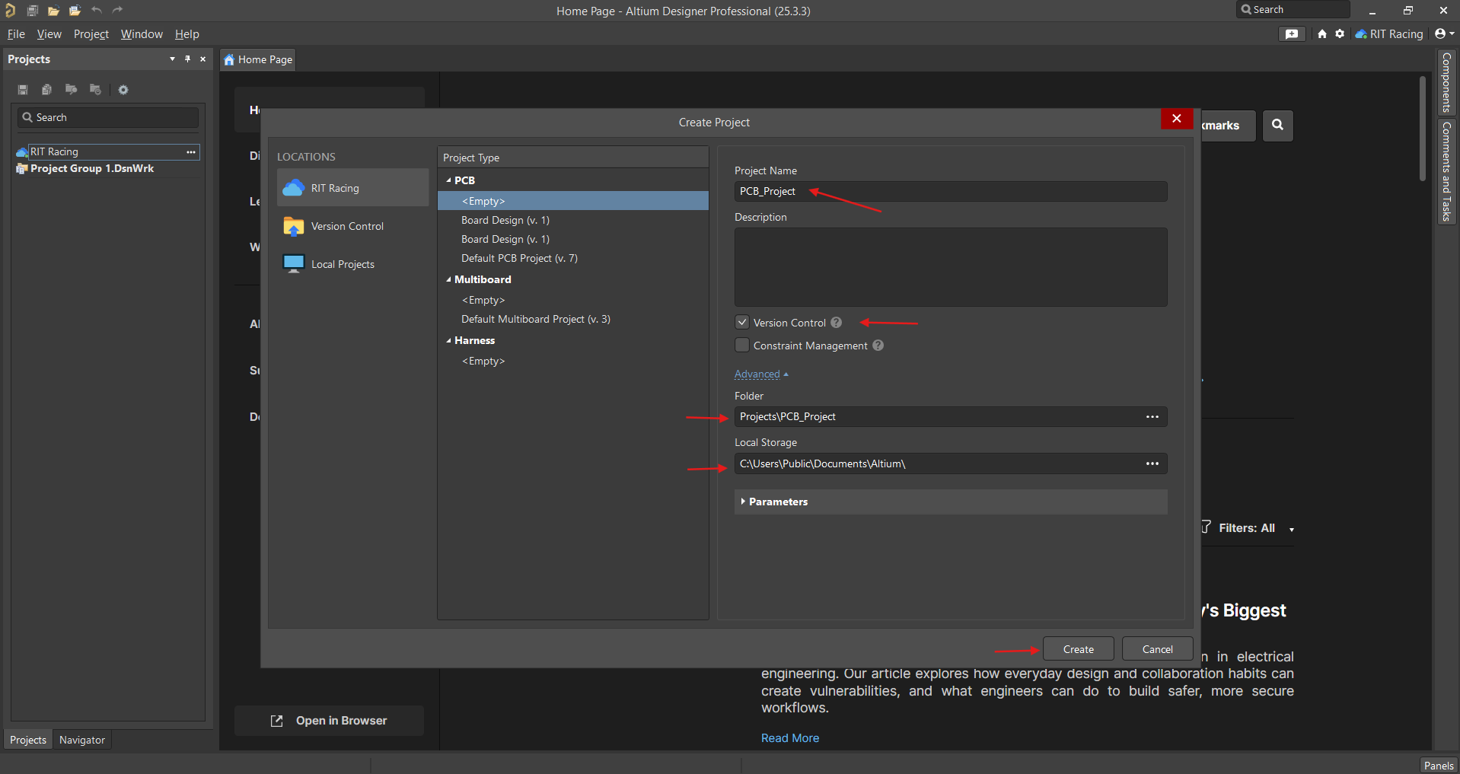Click Search field in Projects panel
This screenshot has height=774, width=1460.
click(108, 117)
